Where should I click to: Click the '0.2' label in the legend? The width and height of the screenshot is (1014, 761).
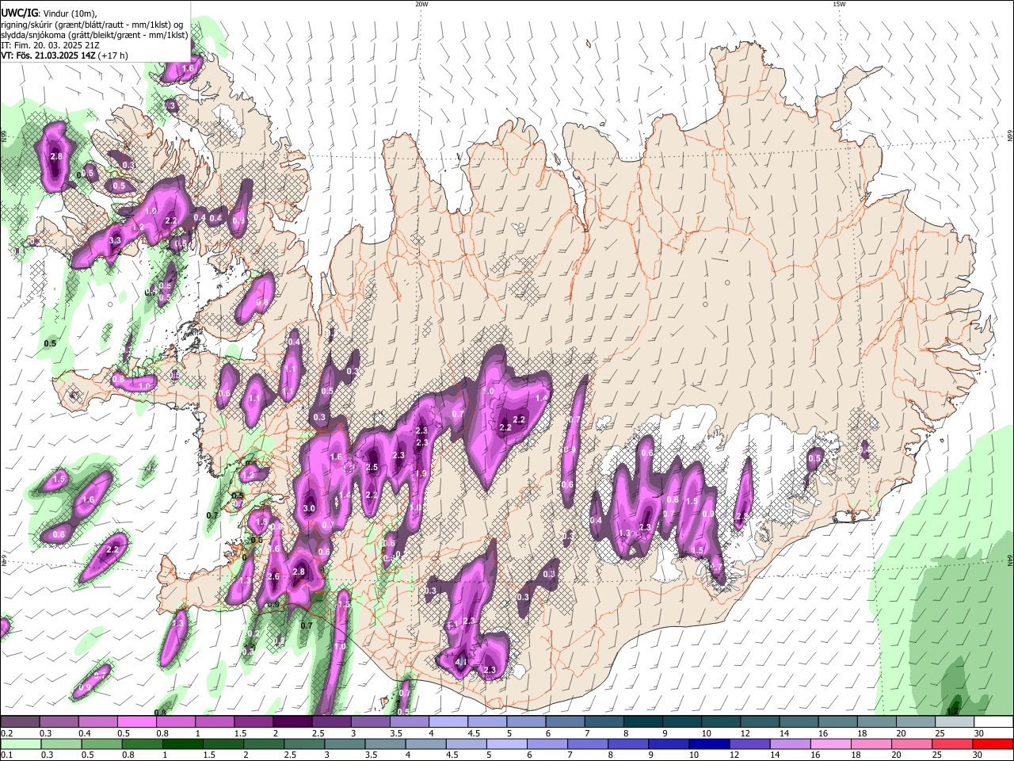click(x=6, y=733)
